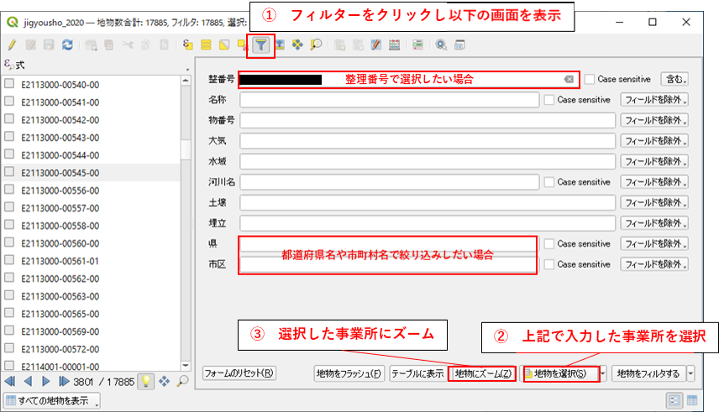Clear the 整番号 field with its X icon
The height and width of the screenshot is (412, 719).
point(569,79)
